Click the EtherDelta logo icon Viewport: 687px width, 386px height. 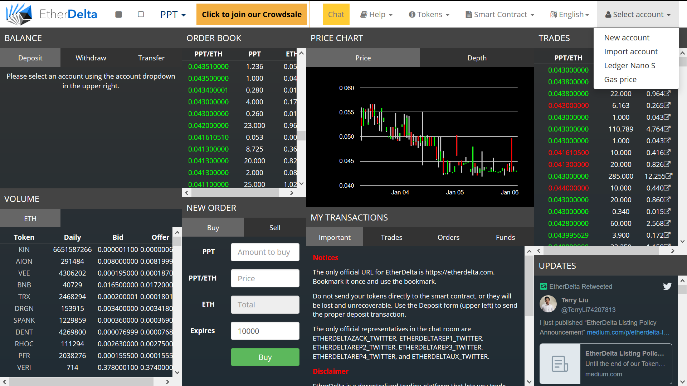point(19,14)
